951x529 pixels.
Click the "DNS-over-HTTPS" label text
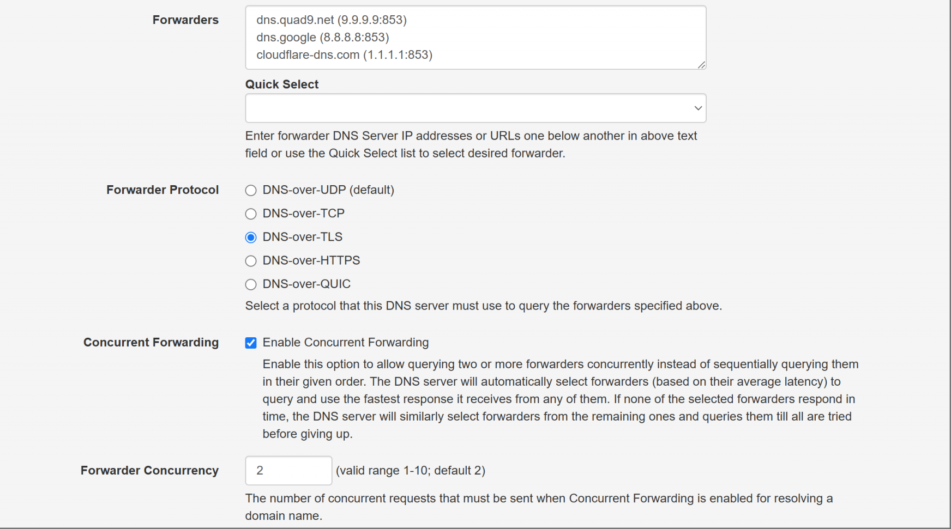point(311,261)
